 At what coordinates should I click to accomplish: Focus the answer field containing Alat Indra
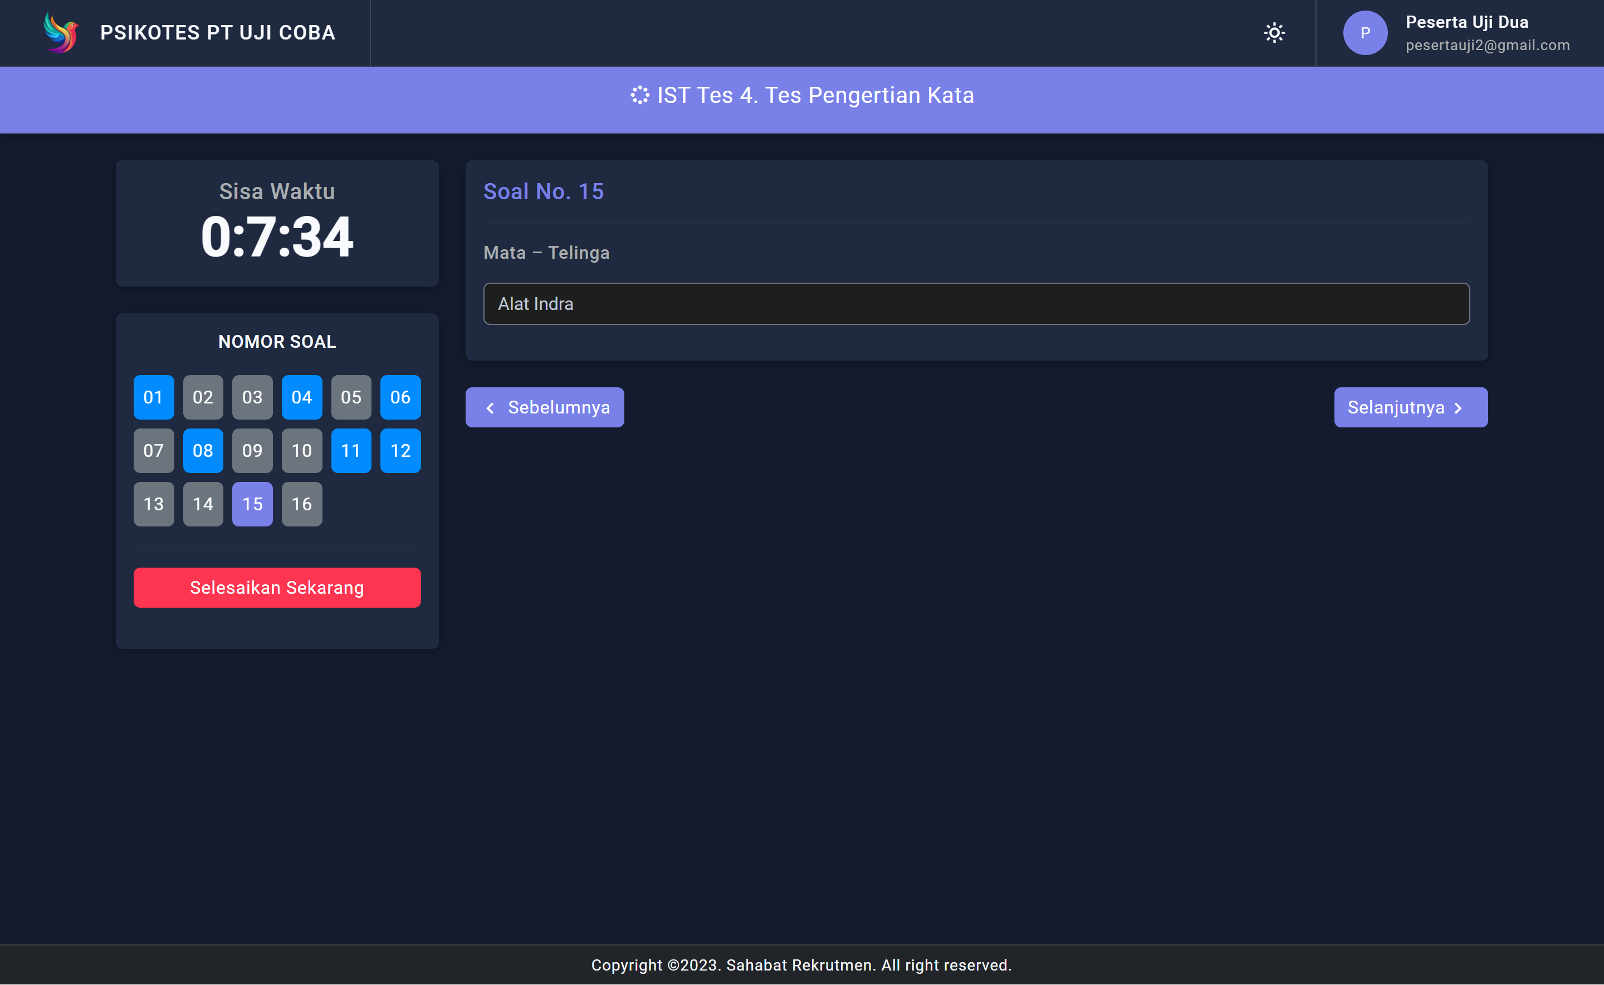coord(976,304)
